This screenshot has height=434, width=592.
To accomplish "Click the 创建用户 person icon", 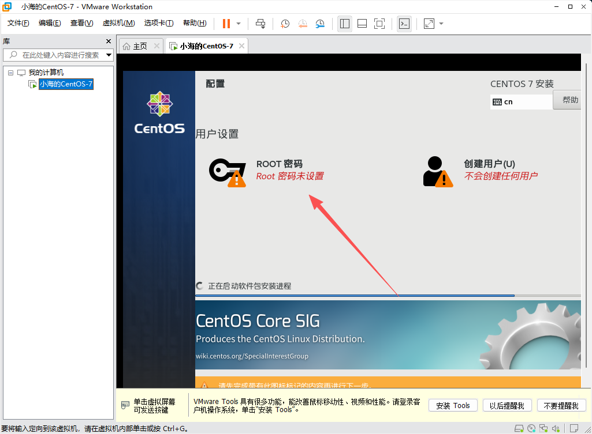I will coord(438,172).
